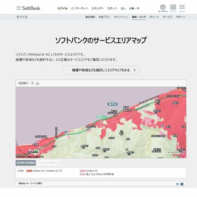Select ロボット in top navigation
Image resolution: width=197 pixels, height=197 pixels.
tap(112, 8)
